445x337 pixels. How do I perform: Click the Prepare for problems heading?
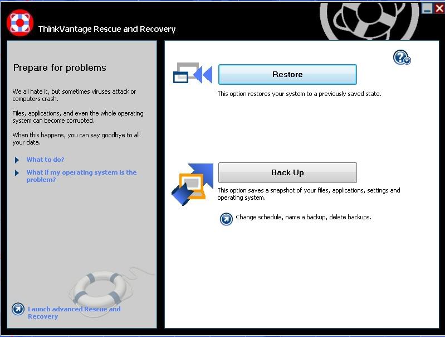point(60,68)
